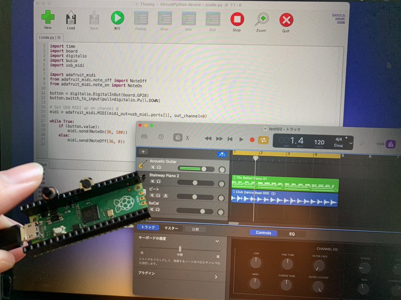Run the code.py script in Thonny

(x=117, y=19)
